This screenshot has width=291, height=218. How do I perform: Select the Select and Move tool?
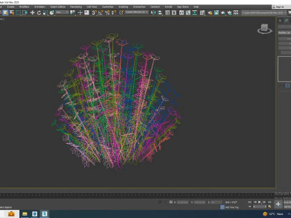(32, 13)
